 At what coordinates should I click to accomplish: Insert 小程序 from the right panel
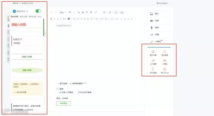(159, 41)
